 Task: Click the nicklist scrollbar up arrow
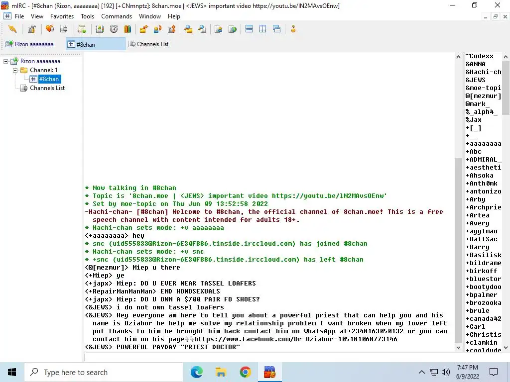click(506, 57)
